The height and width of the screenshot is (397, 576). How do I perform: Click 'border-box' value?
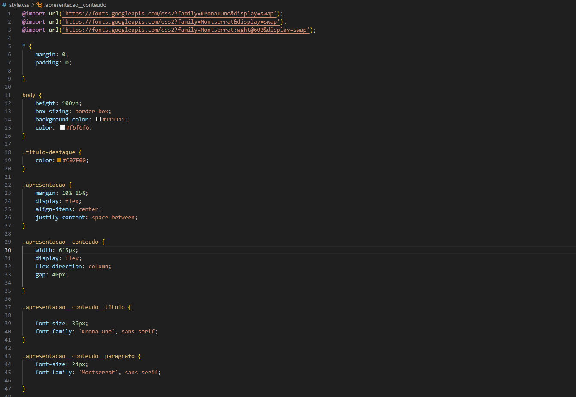92,112
